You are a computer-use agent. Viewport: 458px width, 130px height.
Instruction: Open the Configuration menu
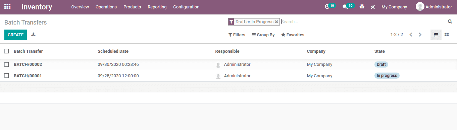pos(186,7)
